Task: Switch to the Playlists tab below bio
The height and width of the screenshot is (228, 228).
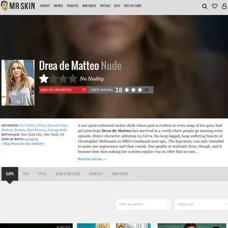Action: [96, 174]
